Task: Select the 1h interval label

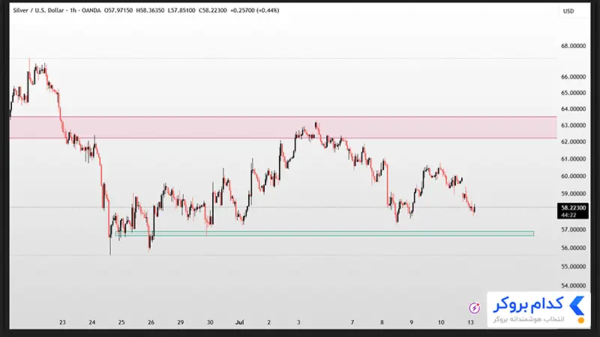Action: point(73,10)
